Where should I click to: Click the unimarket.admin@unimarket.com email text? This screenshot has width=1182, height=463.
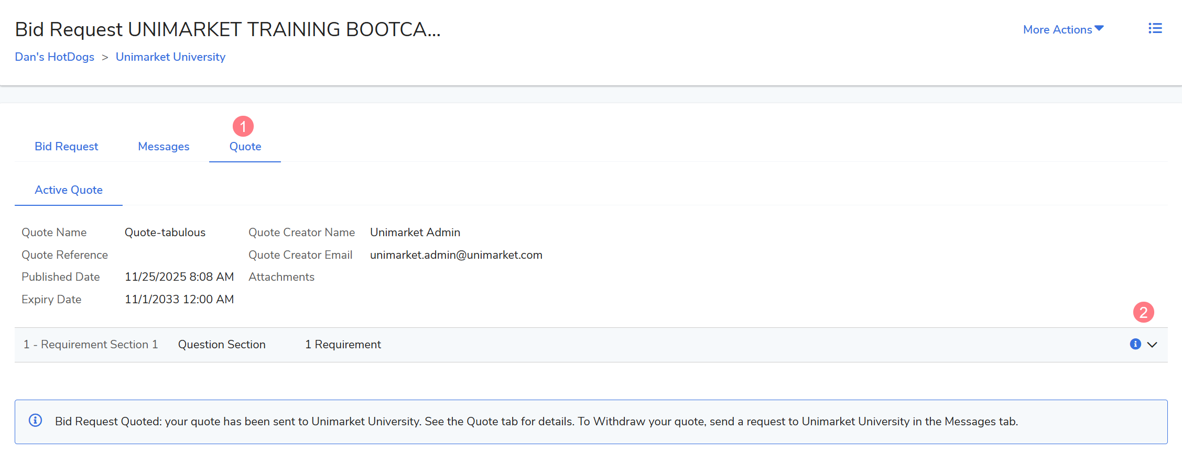coord(456,255)
